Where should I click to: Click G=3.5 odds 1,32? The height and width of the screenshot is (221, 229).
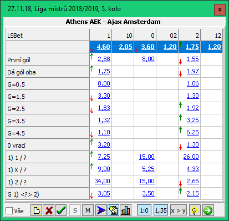coord(104,120)
